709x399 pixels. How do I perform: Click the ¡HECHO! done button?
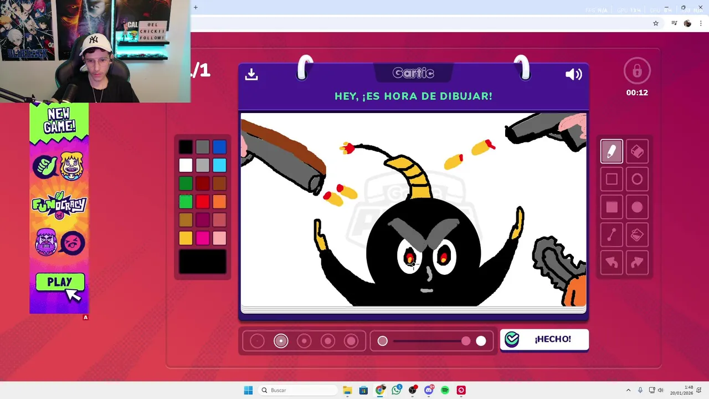coord(544,339)
